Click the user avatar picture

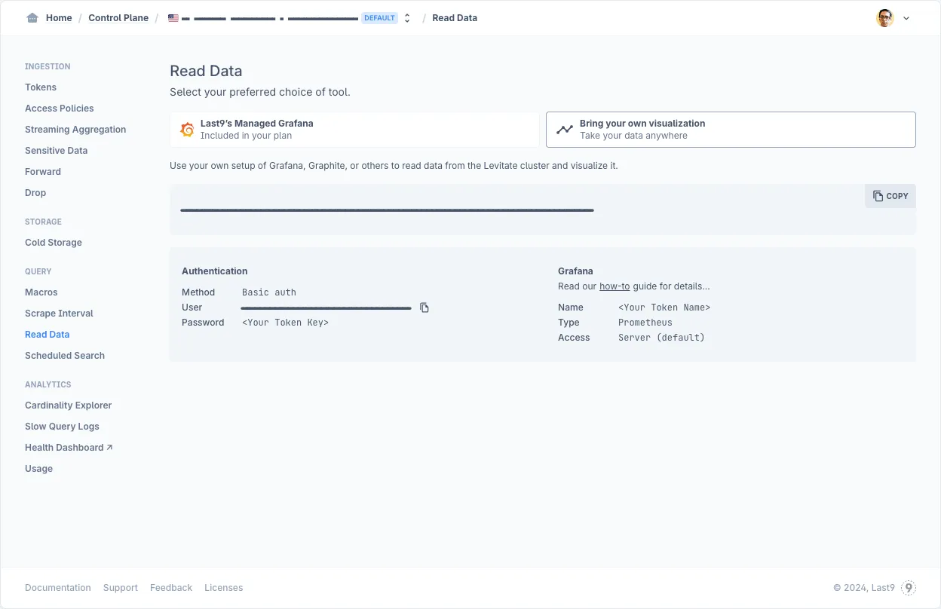pos(884,18)
